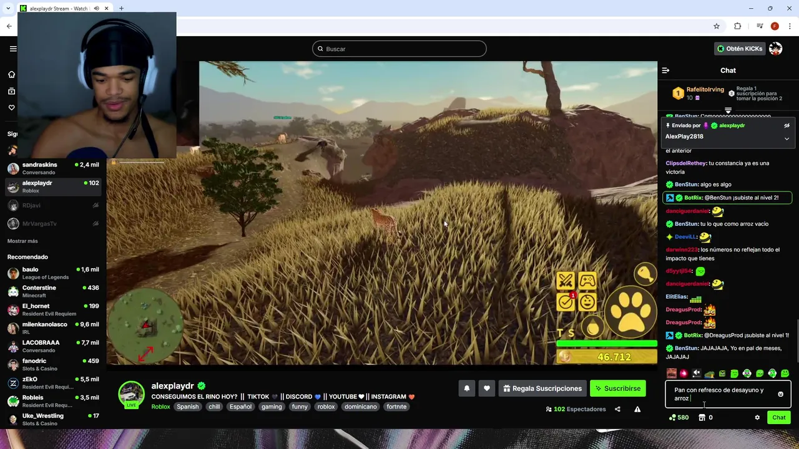Viewport: 799px width, 449px height.
Task: Open the channel store icon
Action: click(702, 418)
